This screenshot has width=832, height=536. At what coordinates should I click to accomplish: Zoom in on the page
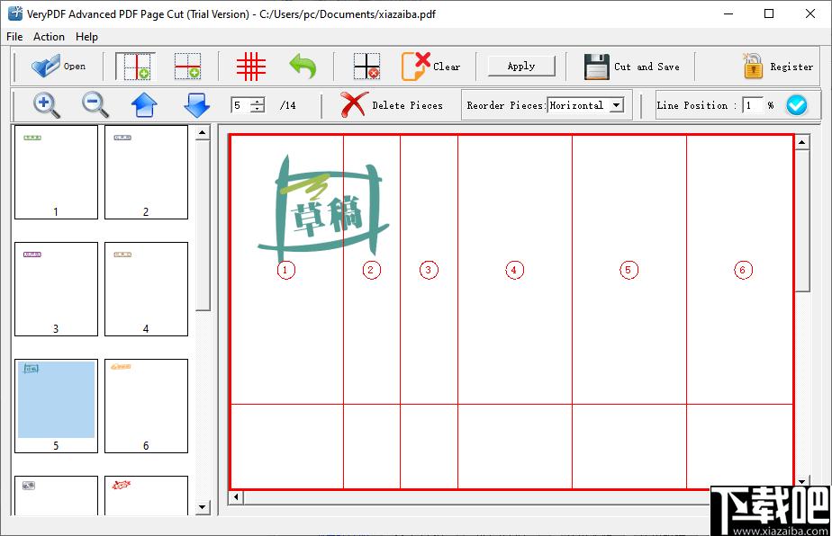pos(47,105)
